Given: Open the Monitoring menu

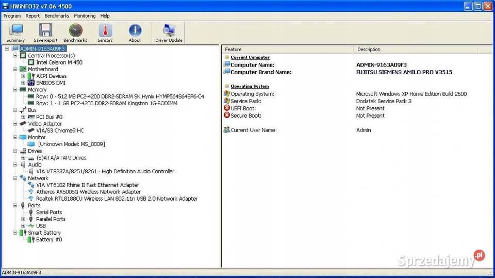Looking at the screenshot, I should 85,16.
